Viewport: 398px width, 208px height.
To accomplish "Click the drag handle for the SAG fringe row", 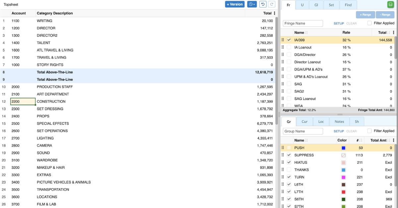I will [x=283, y=84].
